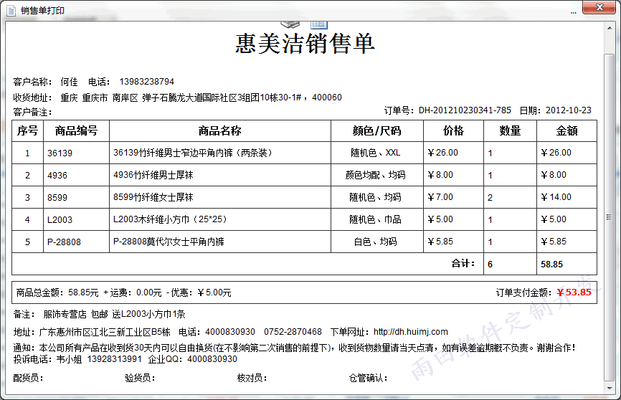Click postal code 400060 in the address
621x400 pixels.
coord(327,97)
